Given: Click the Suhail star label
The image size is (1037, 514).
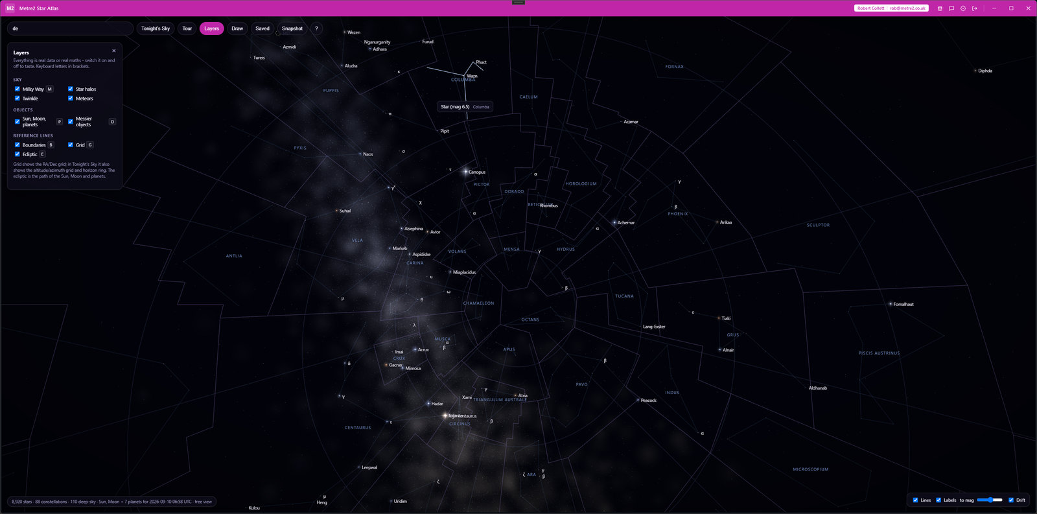Looking at the screenshot, I should [345, 211].
